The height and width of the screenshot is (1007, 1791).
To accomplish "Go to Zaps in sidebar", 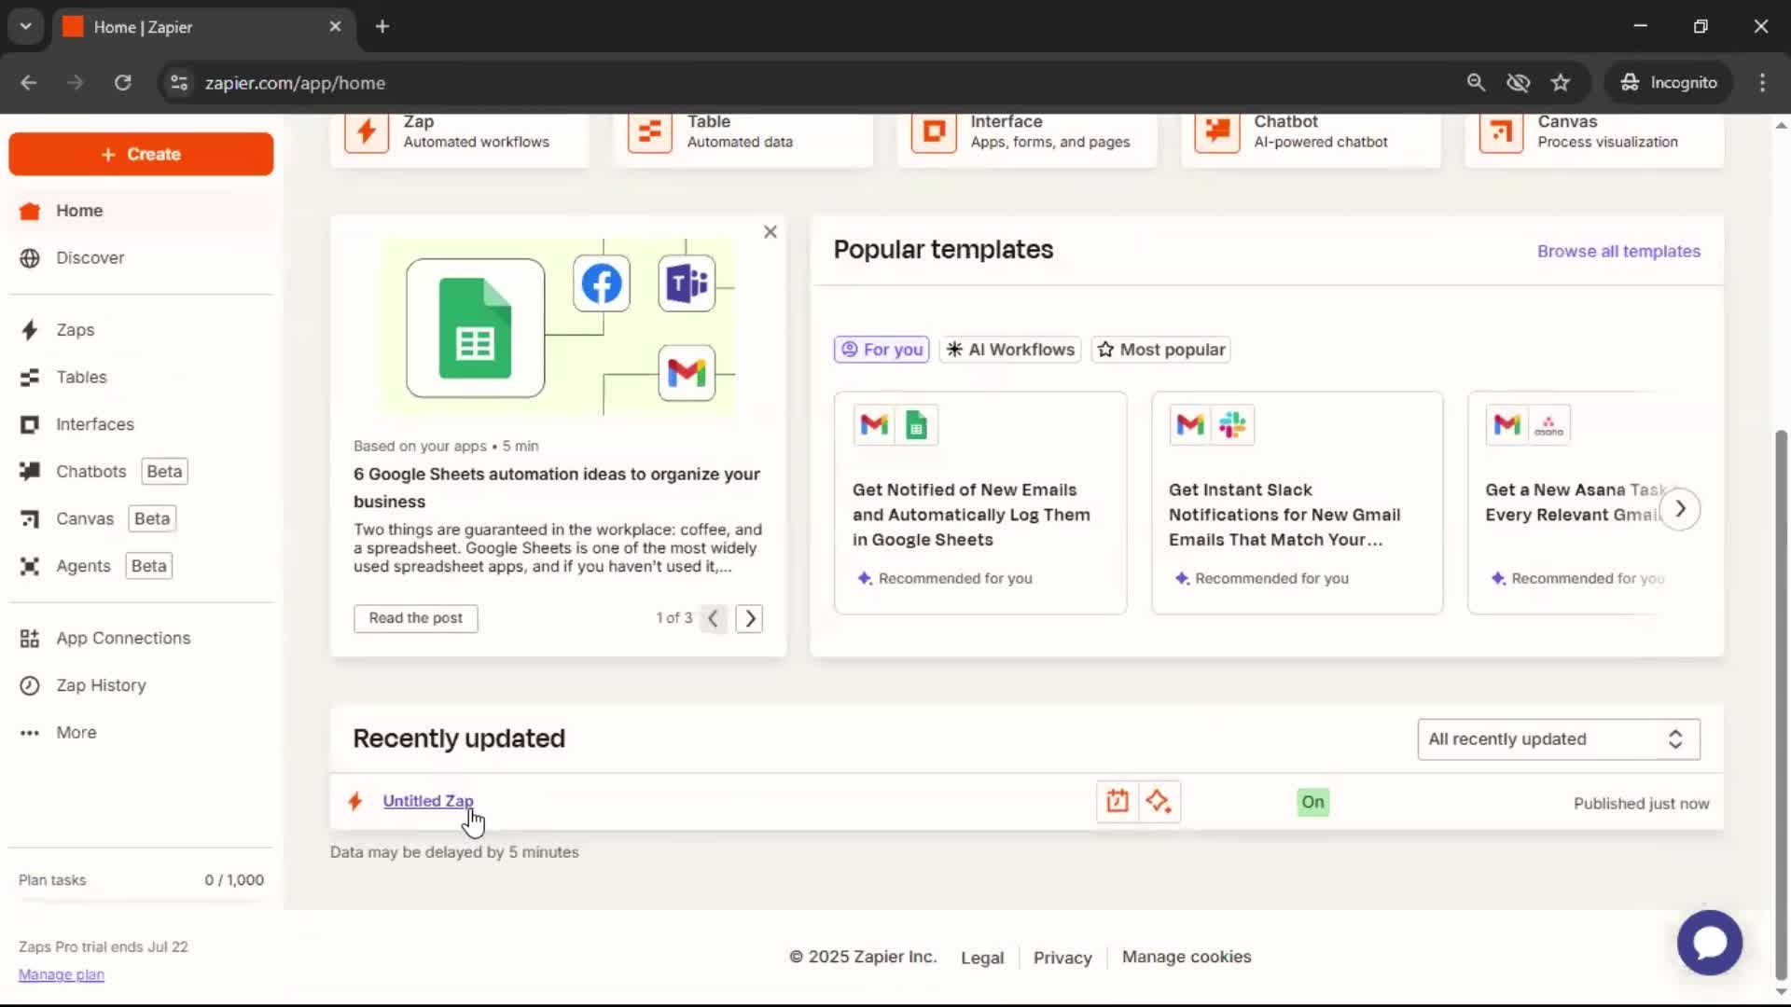I will coord(141,330).
